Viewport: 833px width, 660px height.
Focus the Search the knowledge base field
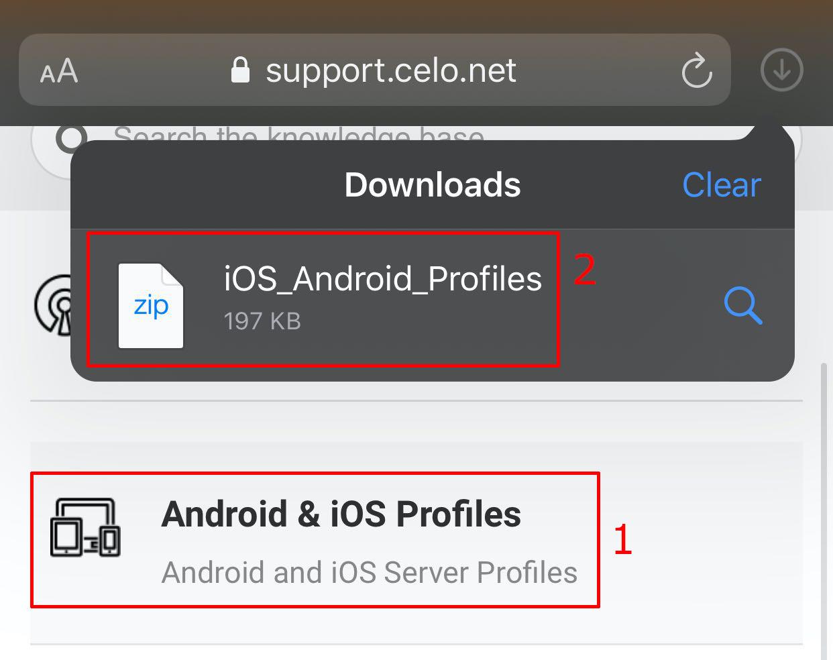pos(298,133)
